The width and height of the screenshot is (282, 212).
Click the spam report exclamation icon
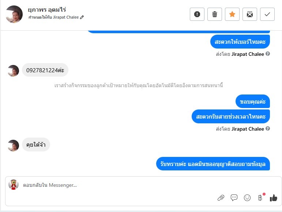tap(197, 14)
